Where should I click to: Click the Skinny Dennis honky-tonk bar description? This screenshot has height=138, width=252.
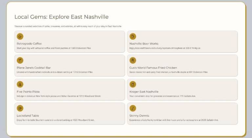coord(174,120)
